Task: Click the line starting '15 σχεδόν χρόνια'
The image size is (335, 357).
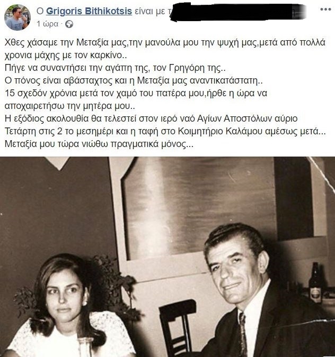Action: (136, 93)
